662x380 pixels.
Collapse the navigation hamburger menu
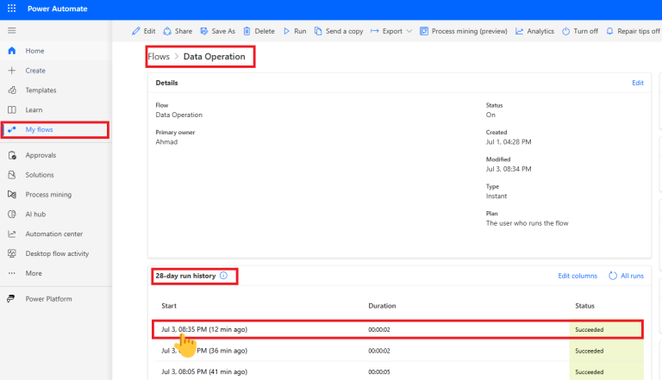12,30
